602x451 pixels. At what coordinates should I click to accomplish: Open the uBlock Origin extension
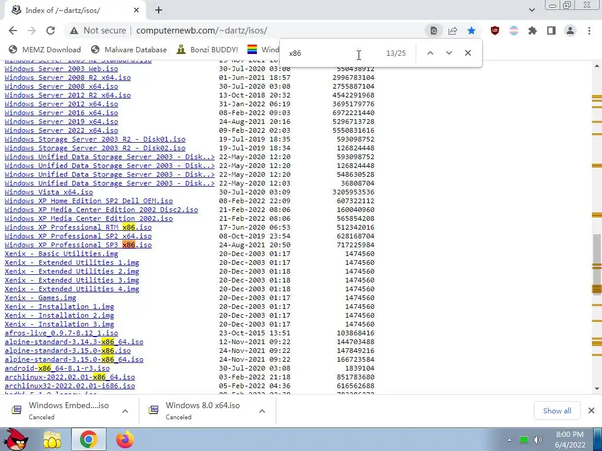[x=495, y=31]
